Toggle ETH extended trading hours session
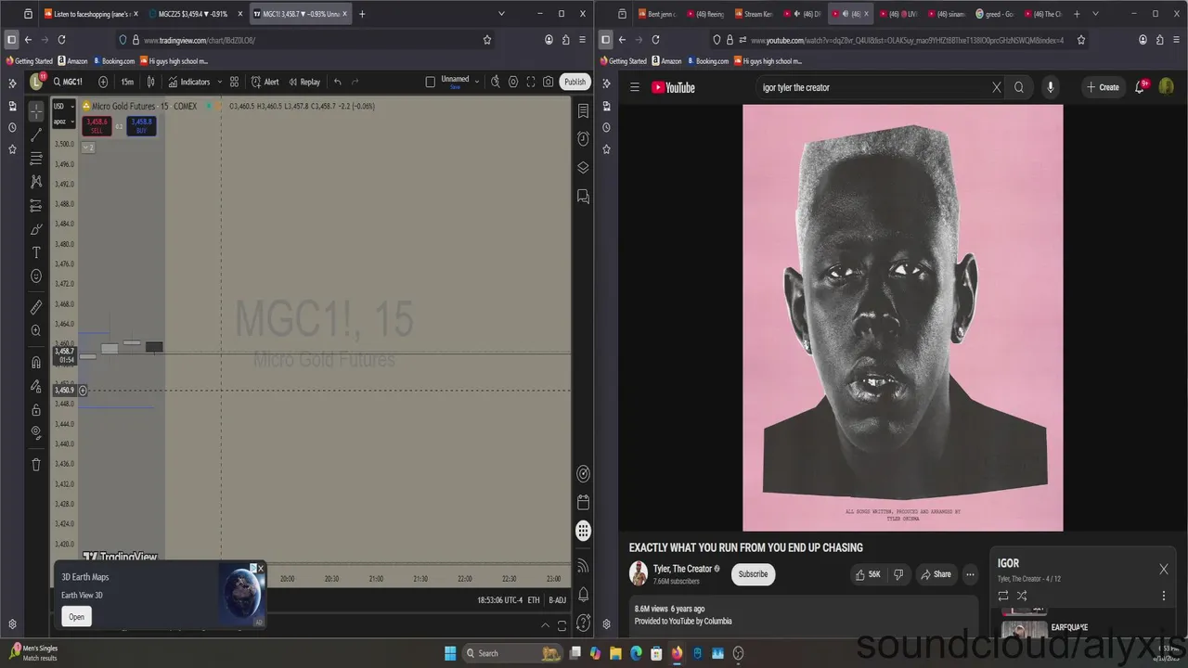The width and height of the screenshot is (1188, 668). coord(534,600)
